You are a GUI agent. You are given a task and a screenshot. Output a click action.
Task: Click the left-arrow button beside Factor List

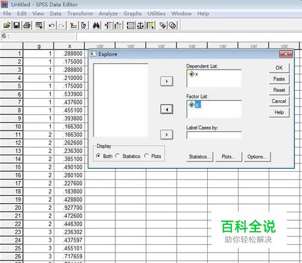tap(167, 109)
